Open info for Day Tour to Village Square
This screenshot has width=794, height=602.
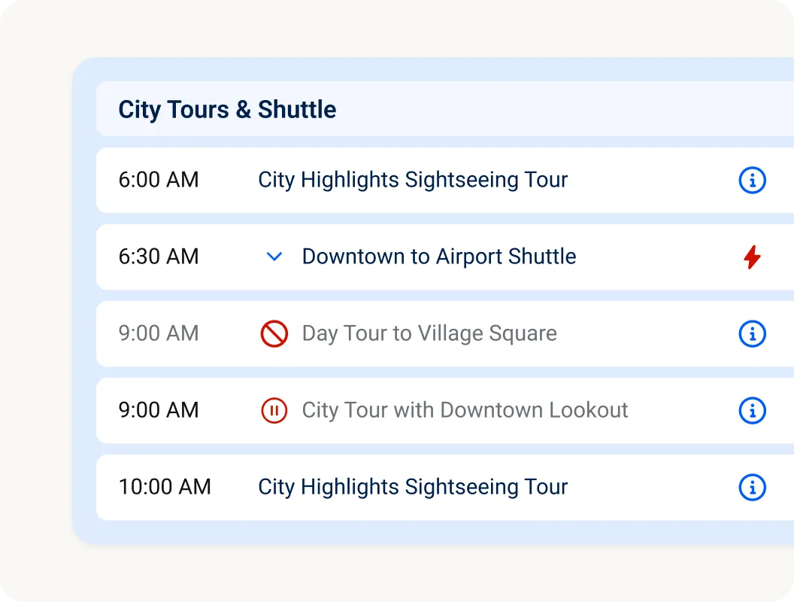[x=752, y=333]
